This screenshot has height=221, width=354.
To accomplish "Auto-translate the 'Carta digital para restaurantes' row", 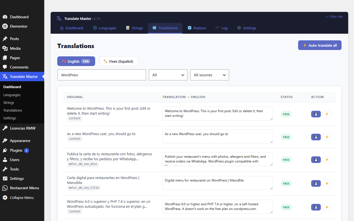I will 327,183.
